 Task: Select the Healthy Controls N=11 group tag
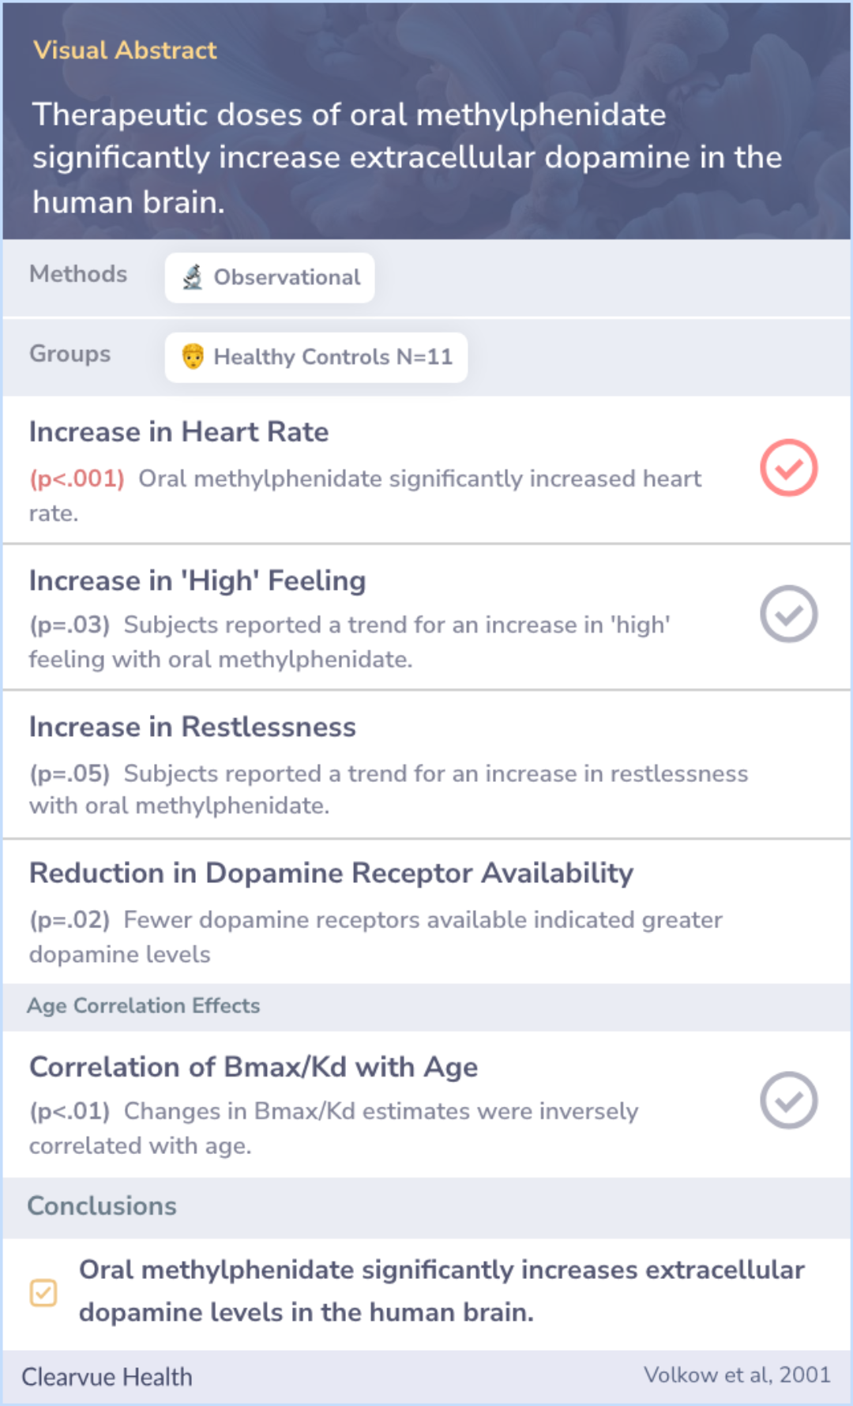click(316, 357)
